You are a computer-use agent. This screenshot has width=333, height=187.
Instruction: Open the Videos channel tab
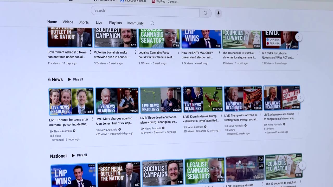tap(68, 22)
